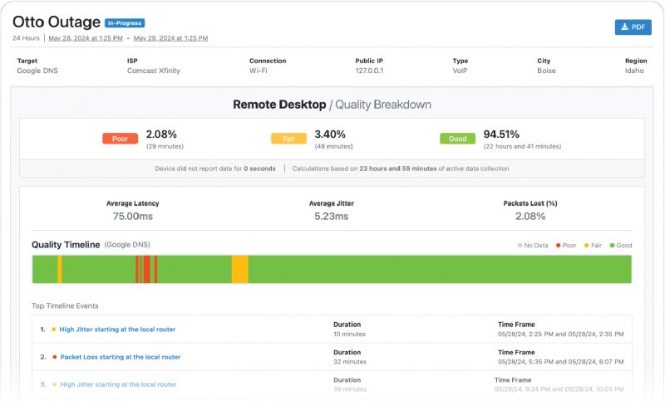Select the wide yellow Fair segment on the timeline
Image resolution: width=665 pixels, height=420 pixels.
click(239, 269)
